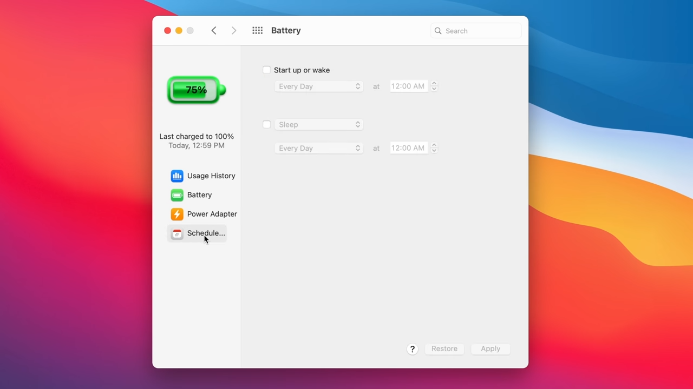Enable the Sleep schedule checkbox
Viewport: 693px width, 389px height.
coord(266,124)
